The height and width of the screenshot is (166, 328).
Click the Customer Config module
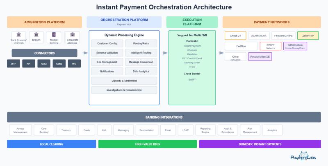(x=107, y=43)
